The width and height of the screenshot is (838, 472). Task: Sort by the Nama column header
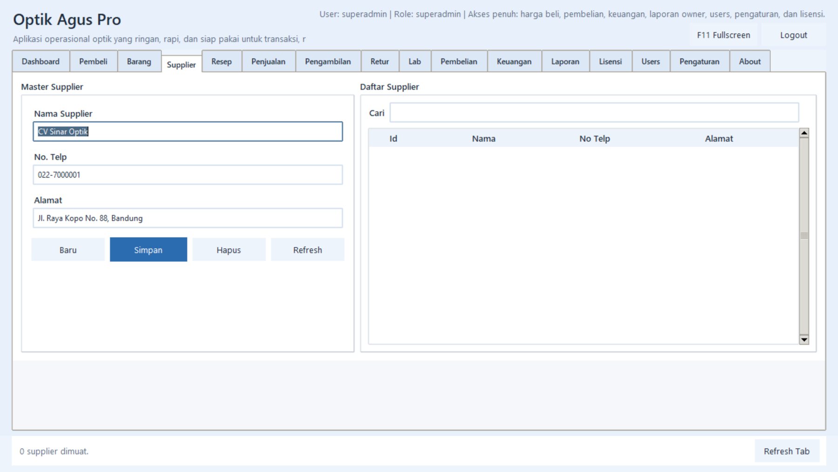click(x=483, y=138)
